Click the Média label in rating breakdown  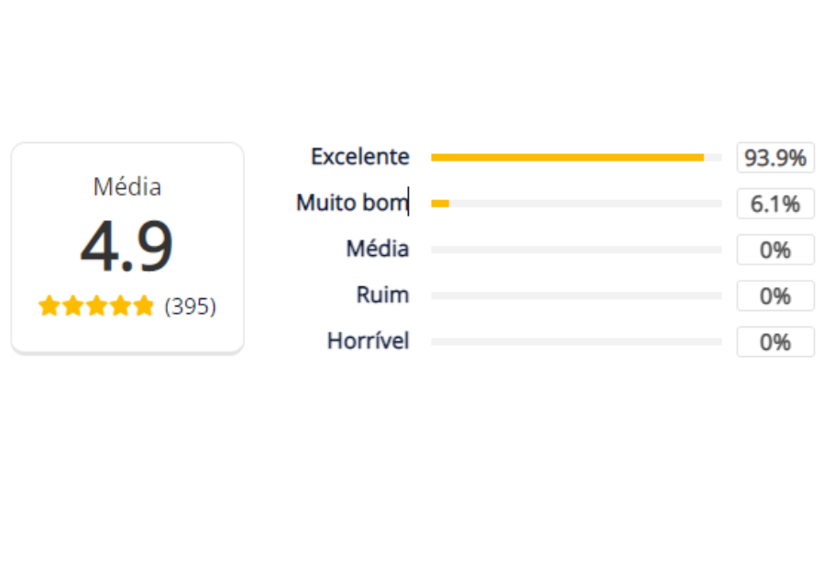click(x=377, y=249)
